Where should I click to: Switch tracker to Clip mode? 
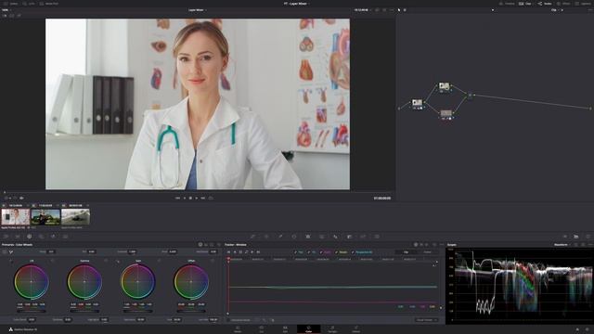[406, 252]
